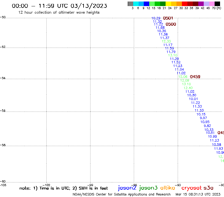The height and width of the screenshot is (197, 224).
Task: Click the -102 longitude axis label
Action: click(x=46, y=185)
